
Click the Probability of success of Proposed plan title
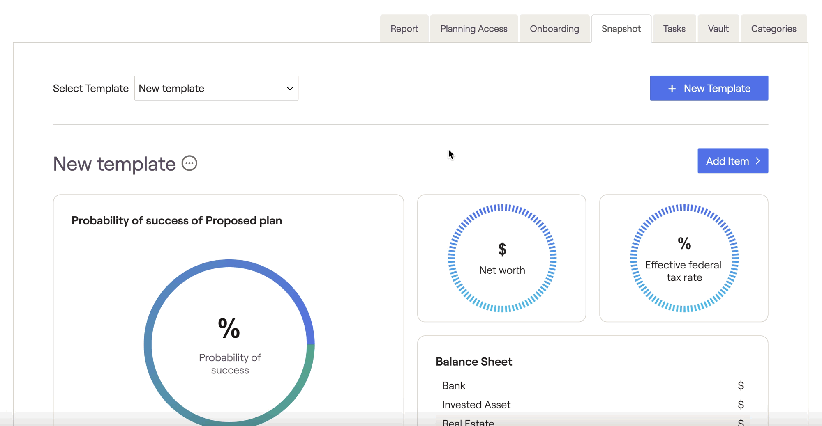pos(177,221)
